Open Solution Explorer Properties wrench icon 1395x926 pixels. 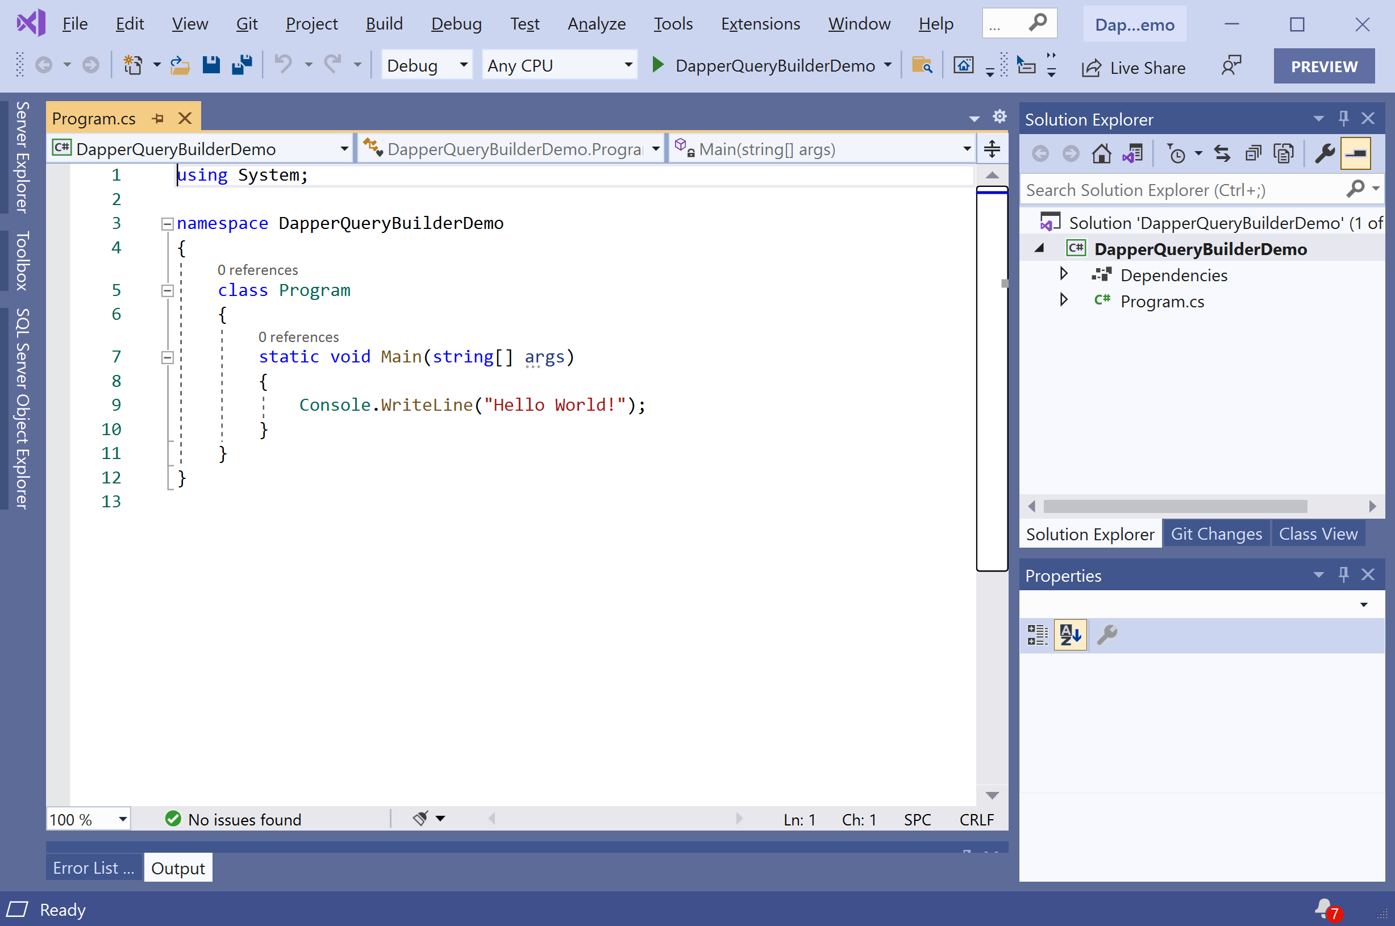[x=1325, y=154]
